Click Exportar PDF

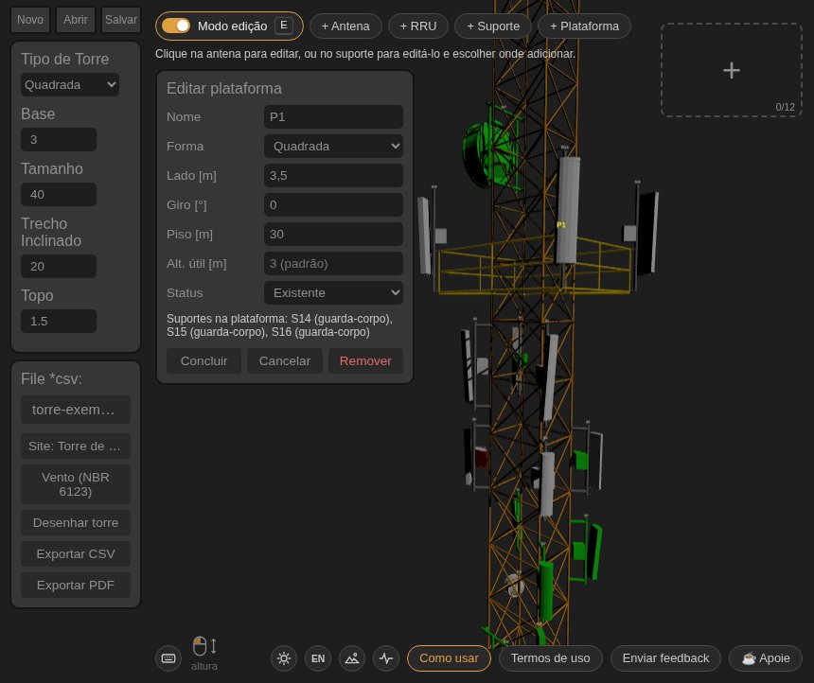click(76, 585)
